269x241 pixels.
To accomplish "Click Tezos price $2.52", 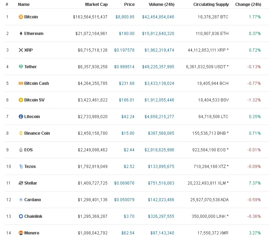I will click(x=129, y=167).
